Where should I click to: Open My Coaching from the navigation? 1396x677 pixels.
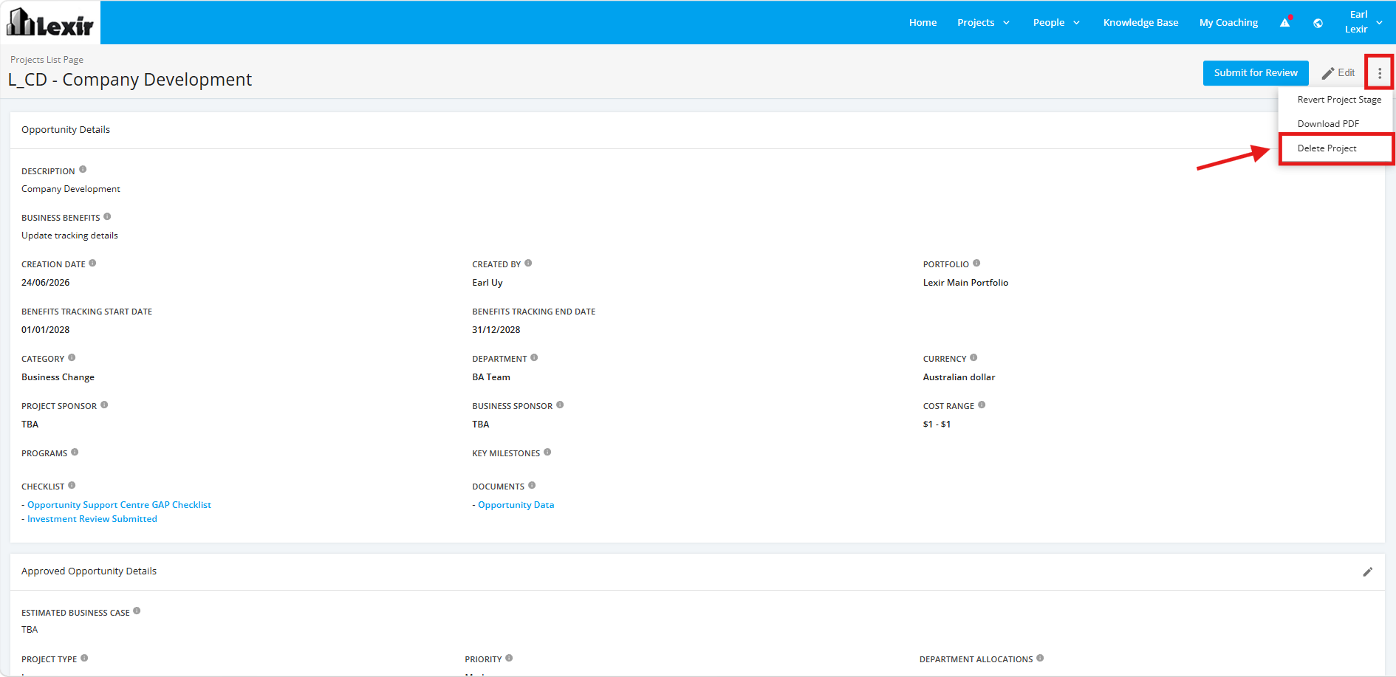[1228, 23]
